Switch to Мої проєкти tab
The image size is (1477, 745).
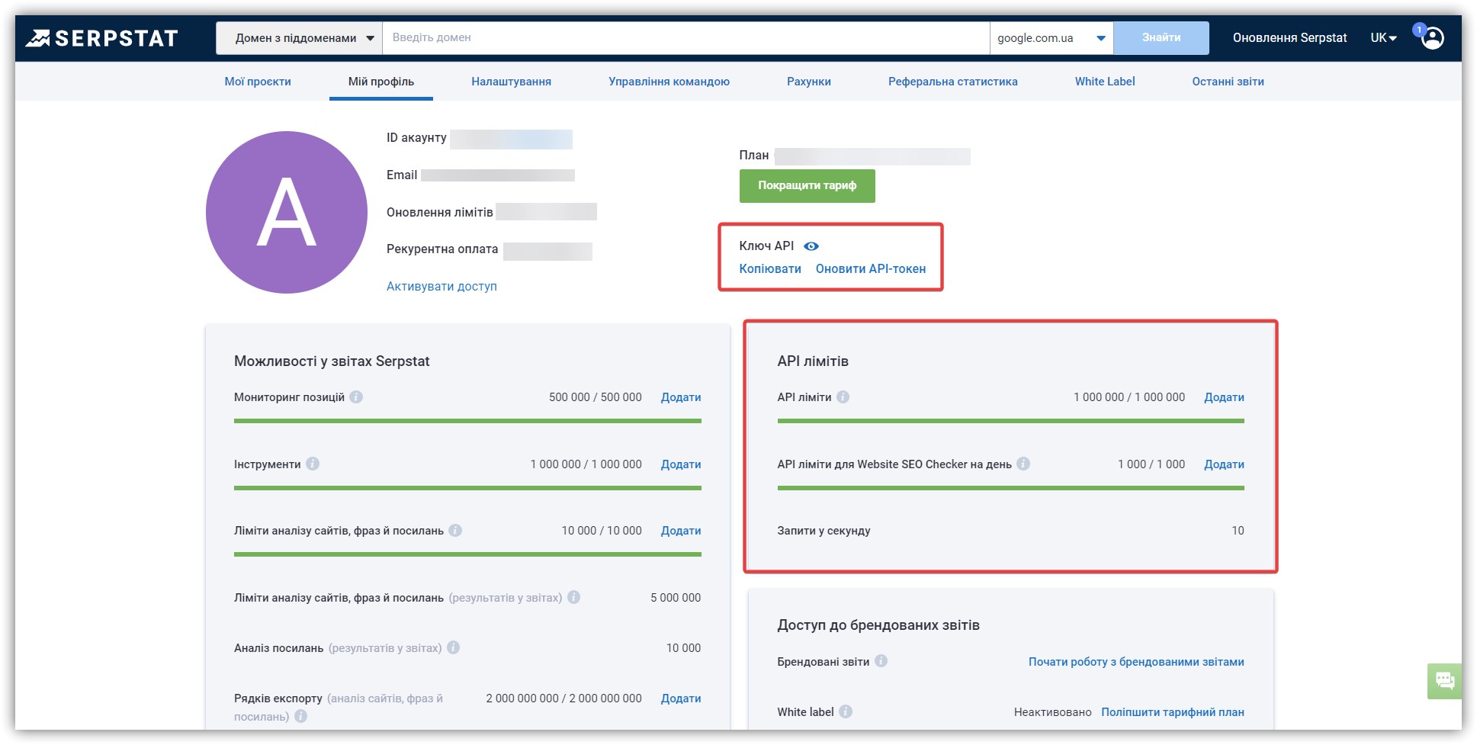pos(258,82)
